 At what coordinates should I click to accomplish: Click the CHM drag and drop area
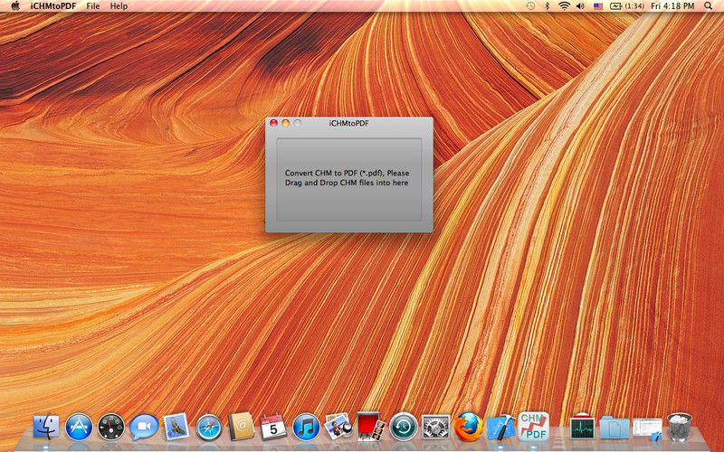349,179
